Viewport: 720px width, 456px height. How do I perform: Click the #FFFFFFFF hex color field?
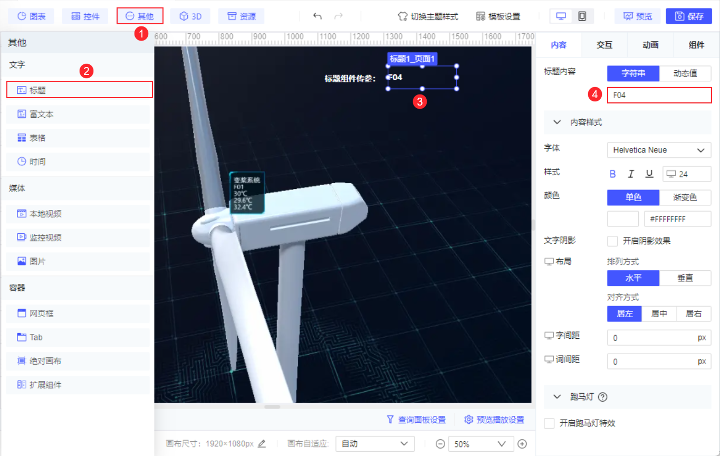point(678,218)
